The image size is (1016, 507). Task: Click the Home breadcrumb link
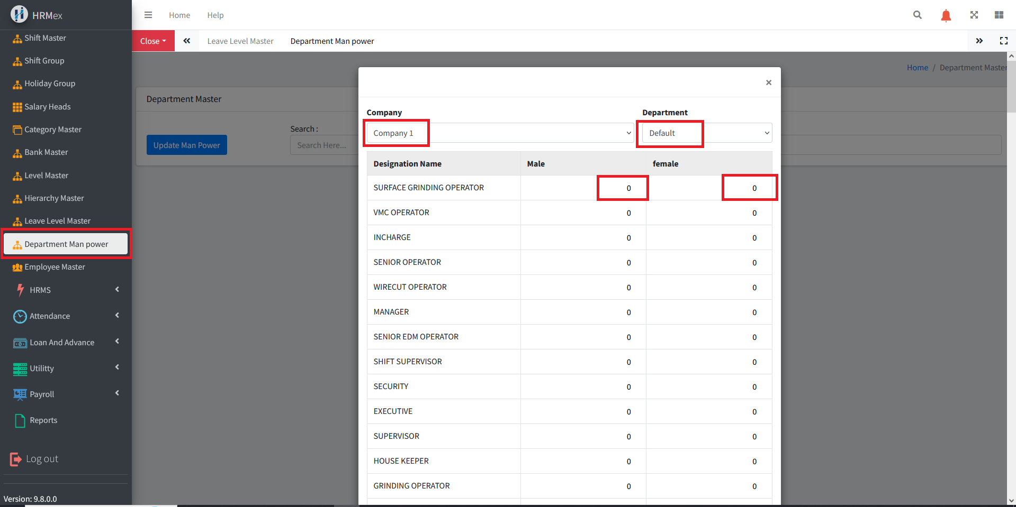point(917,68)
